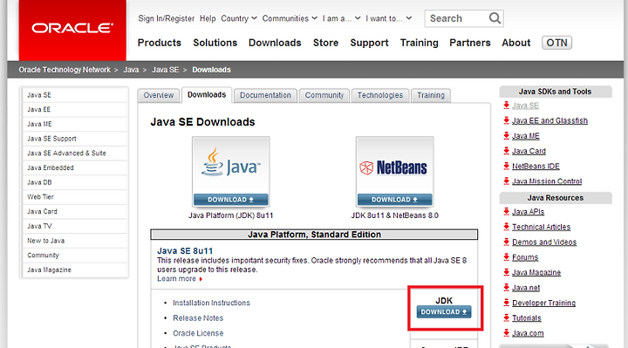The image size is (628, 348).
Task: Click arrow icon beside Java APIs
Action: [x=506, y=211]
